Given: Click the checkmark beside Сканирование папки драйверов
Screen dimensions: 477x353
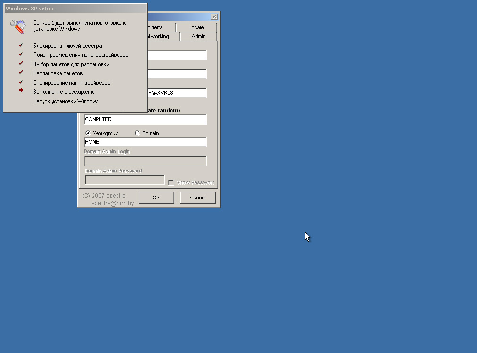Looking at the screenshot, I should 21,82.
